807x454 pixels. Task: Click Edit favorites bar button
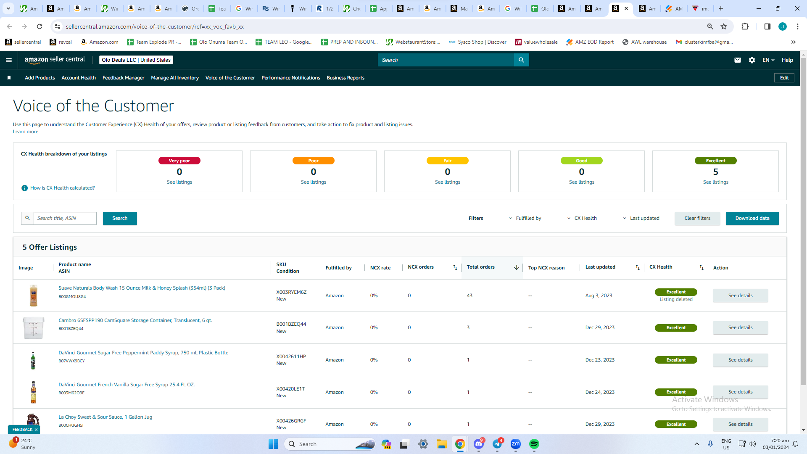[x=784, y=78]
